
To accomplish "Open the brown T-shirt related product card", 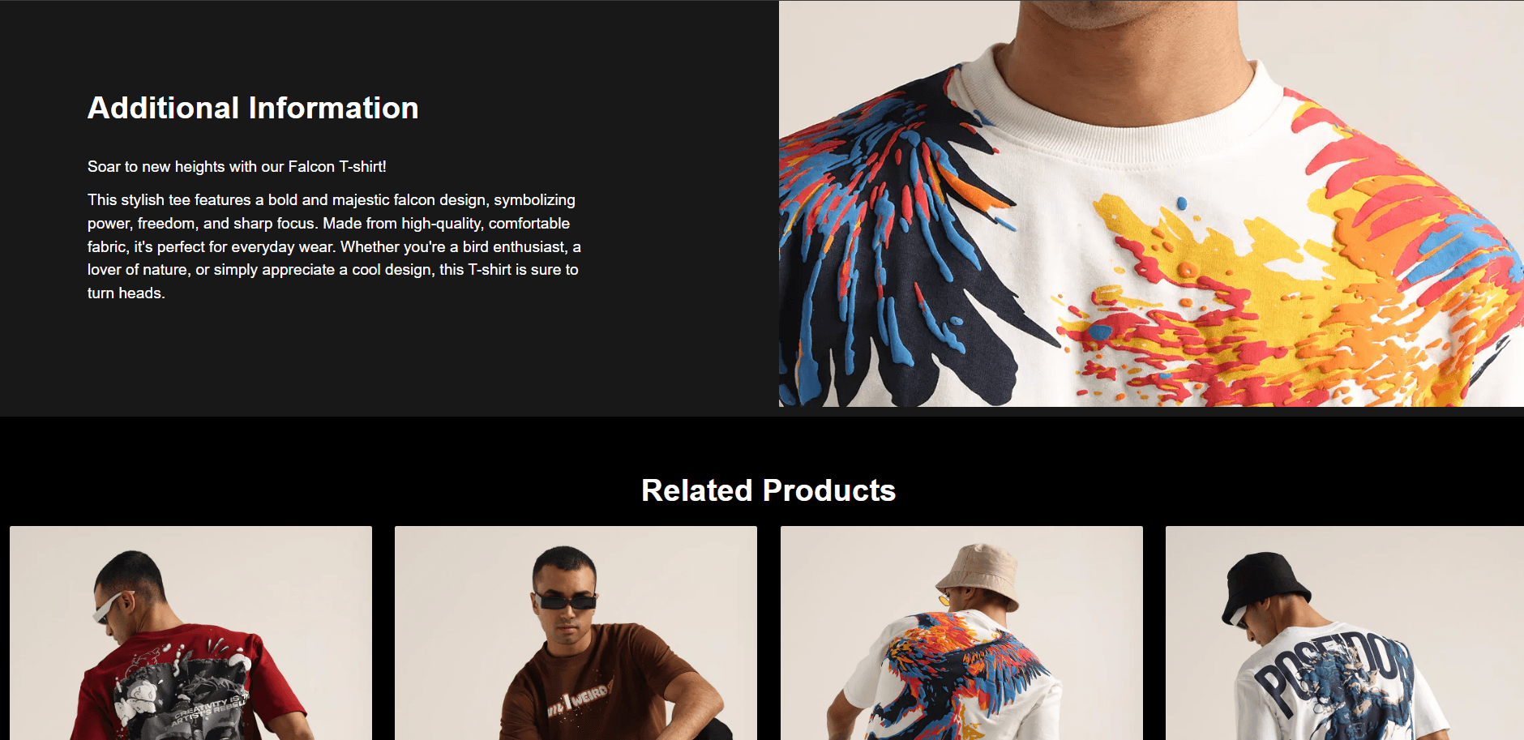I will 576,633.
